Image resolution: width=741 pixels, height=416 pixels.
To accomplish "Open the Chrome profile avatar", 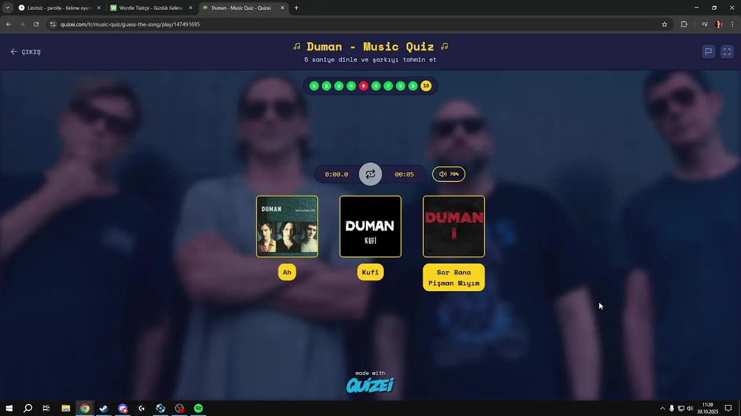I will click(719, 24).
